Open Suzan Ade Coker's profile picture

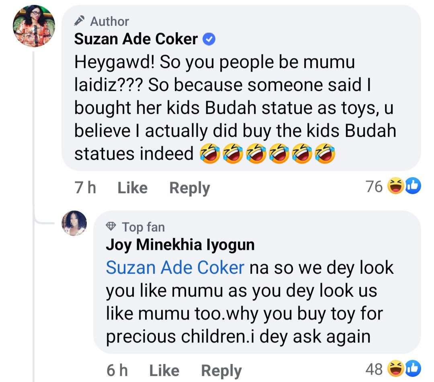34,27
